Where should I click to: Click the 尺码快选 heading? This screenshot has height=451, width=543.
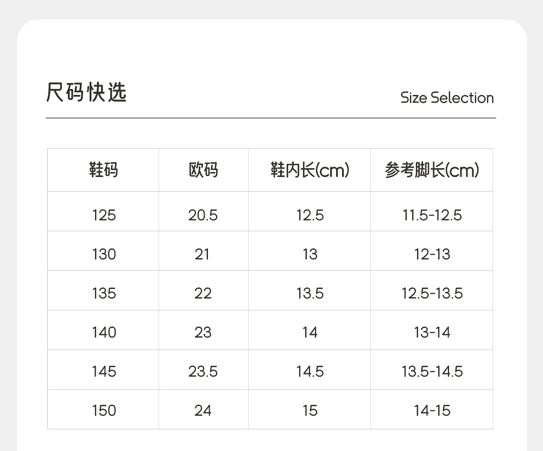coord(86,92)
